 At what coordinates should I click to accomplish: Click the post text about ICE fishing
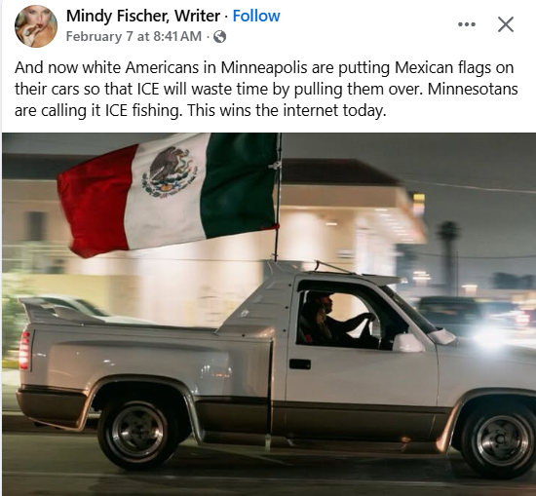click(266, 89)
